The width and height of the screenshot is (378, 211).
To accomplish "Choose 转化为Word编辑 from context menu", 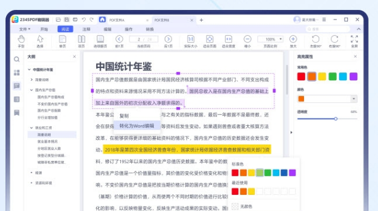I will pos(136,126).
